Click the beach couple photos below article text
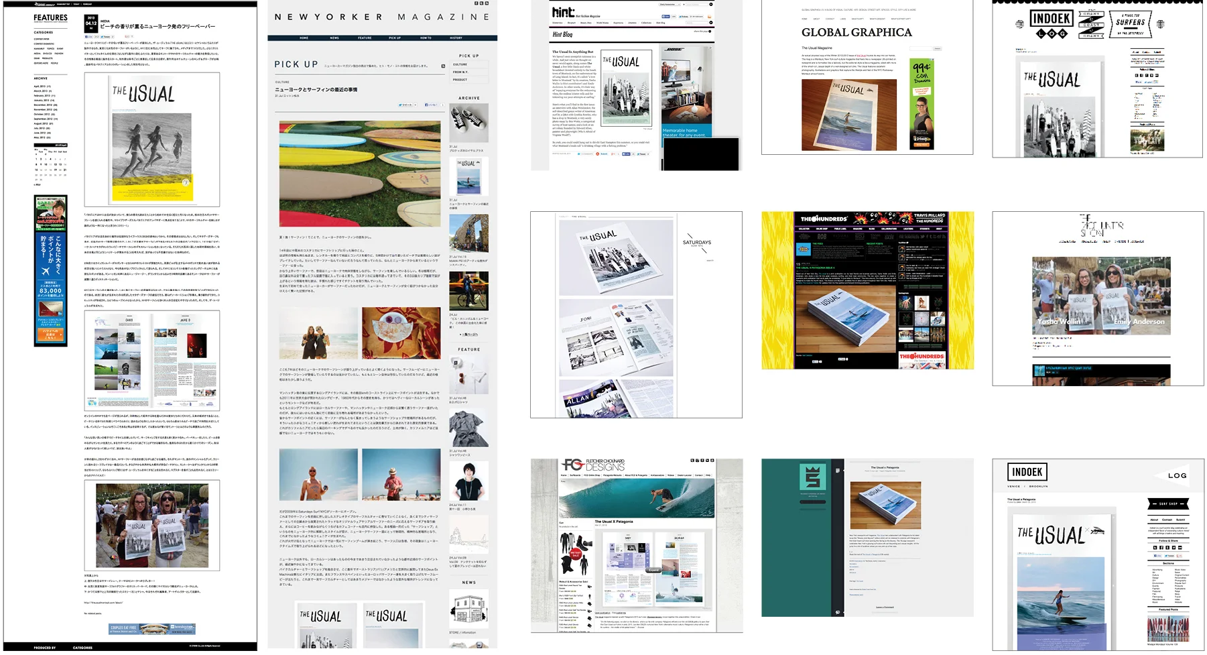Viewport: 1207px width, 655px height. click(360, 334)
